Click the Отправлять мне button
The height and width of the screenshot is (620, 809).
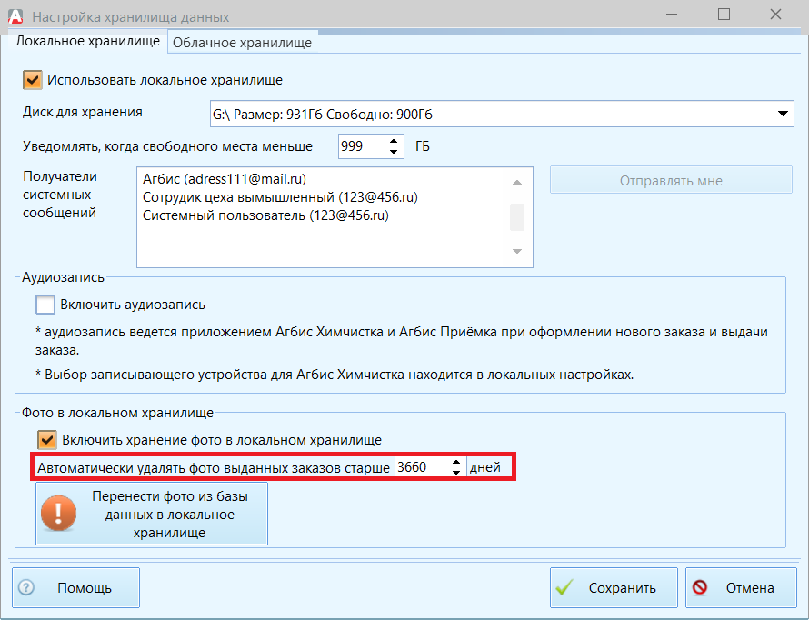pos(671,180)
